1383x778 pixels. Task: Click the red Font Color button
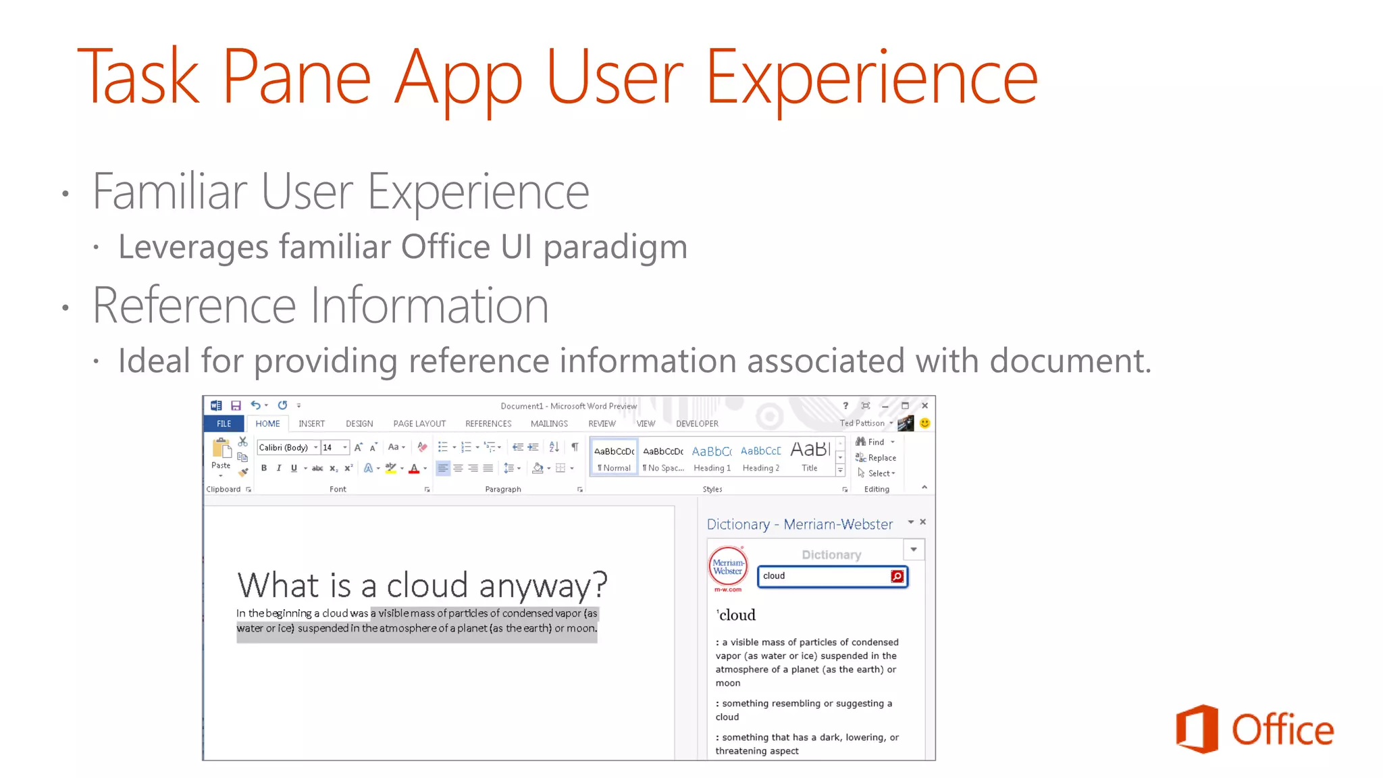pos(414,468)
